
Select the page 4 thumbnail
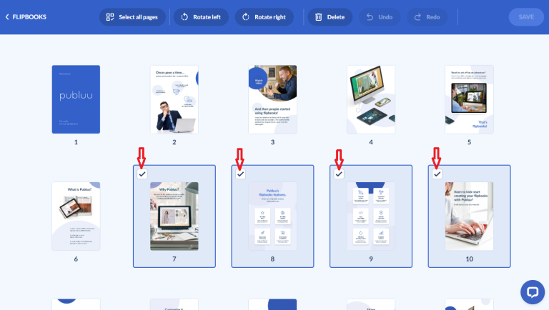(371, 99)
